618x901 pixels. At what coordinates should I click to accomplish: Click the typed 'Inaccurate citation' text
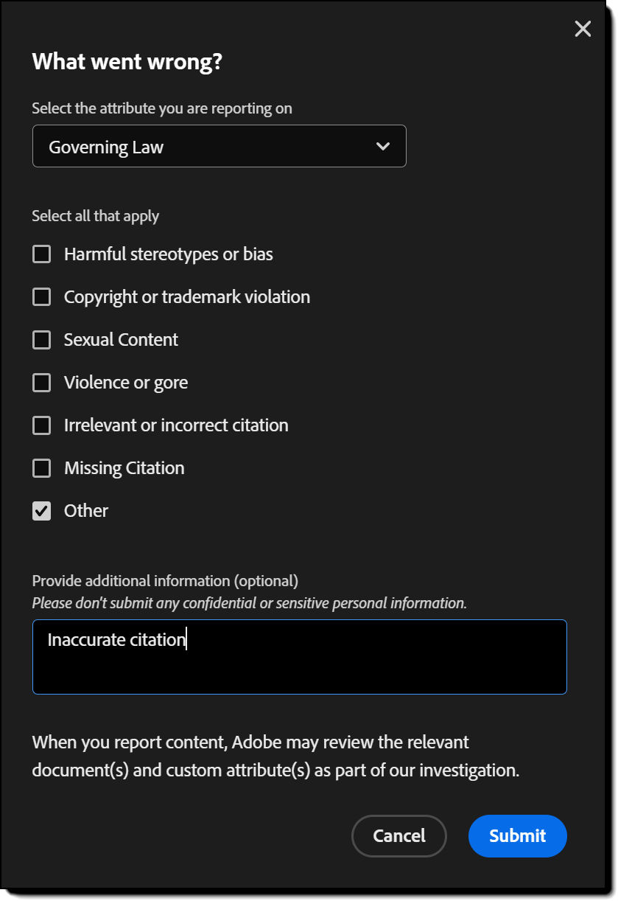[x=116, y=639]
